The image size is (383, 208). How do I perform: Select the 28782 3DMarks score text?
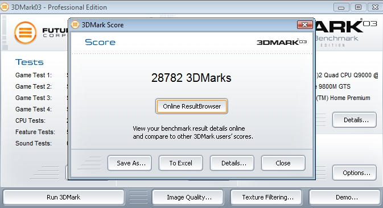pos(191,78)
